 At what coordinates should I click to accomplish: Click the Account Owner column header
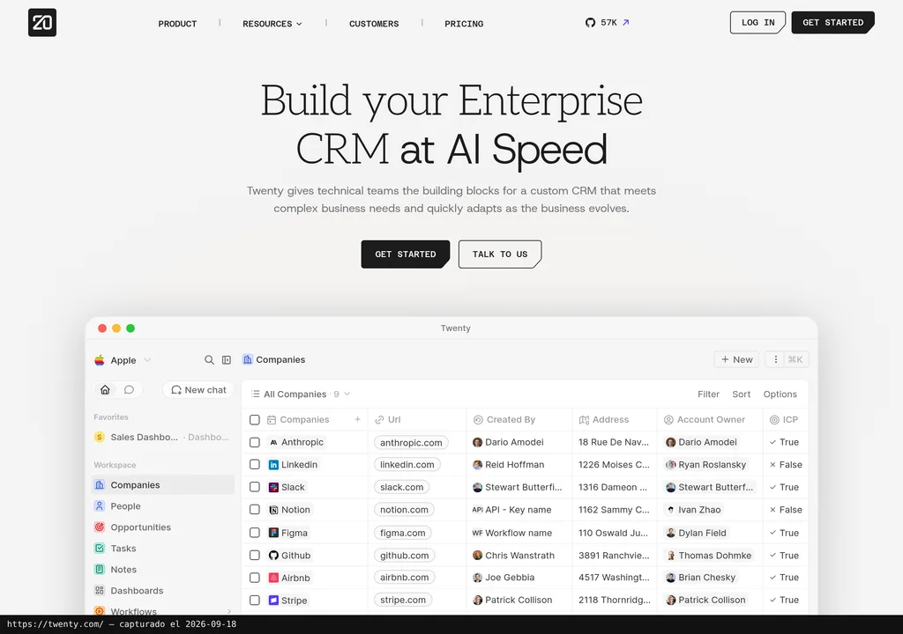(x=710, y=419)
